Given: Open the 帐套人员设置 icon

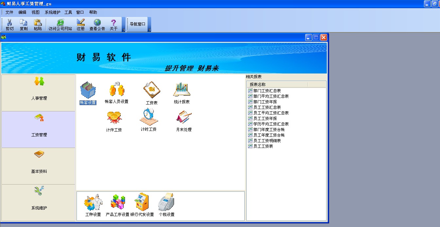Looking at the screenshot, I should 116,92.
